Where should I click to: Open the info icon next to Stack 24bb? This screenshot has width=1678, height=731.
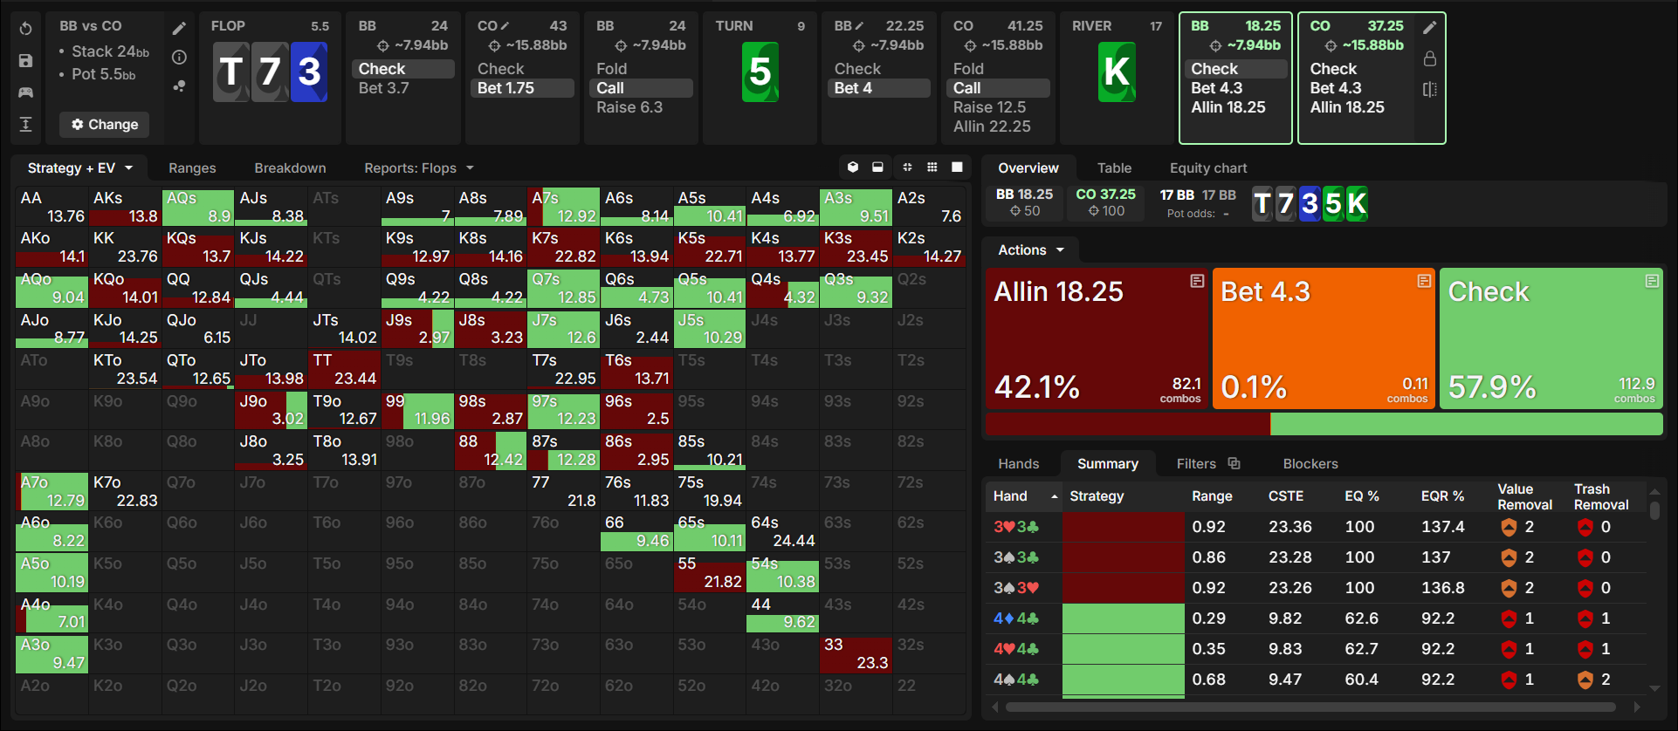click(179, 58)
